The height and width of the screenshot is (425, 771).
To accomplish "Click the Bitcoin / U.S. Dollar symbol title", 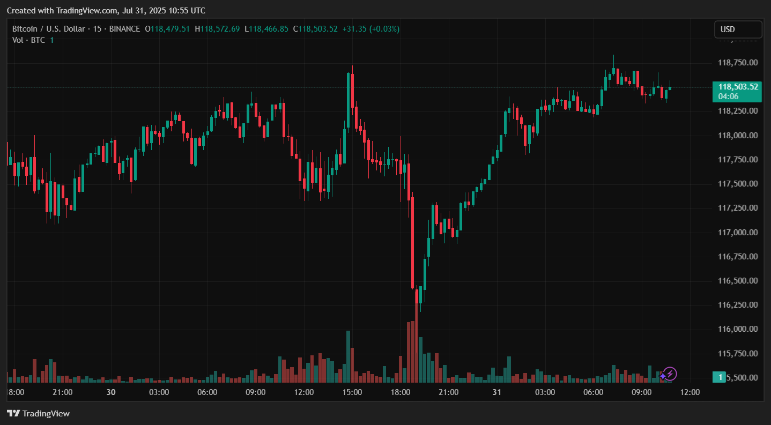I will point(50,29).
